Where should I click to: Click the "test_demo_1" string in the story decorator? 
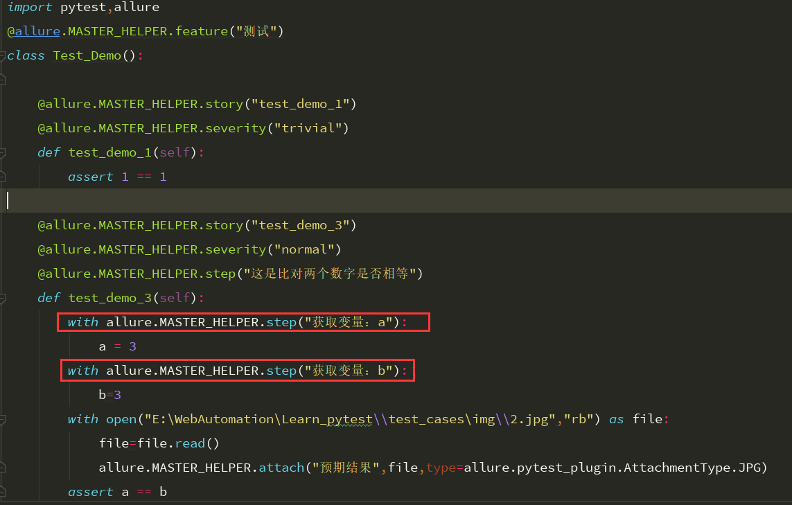301,104
